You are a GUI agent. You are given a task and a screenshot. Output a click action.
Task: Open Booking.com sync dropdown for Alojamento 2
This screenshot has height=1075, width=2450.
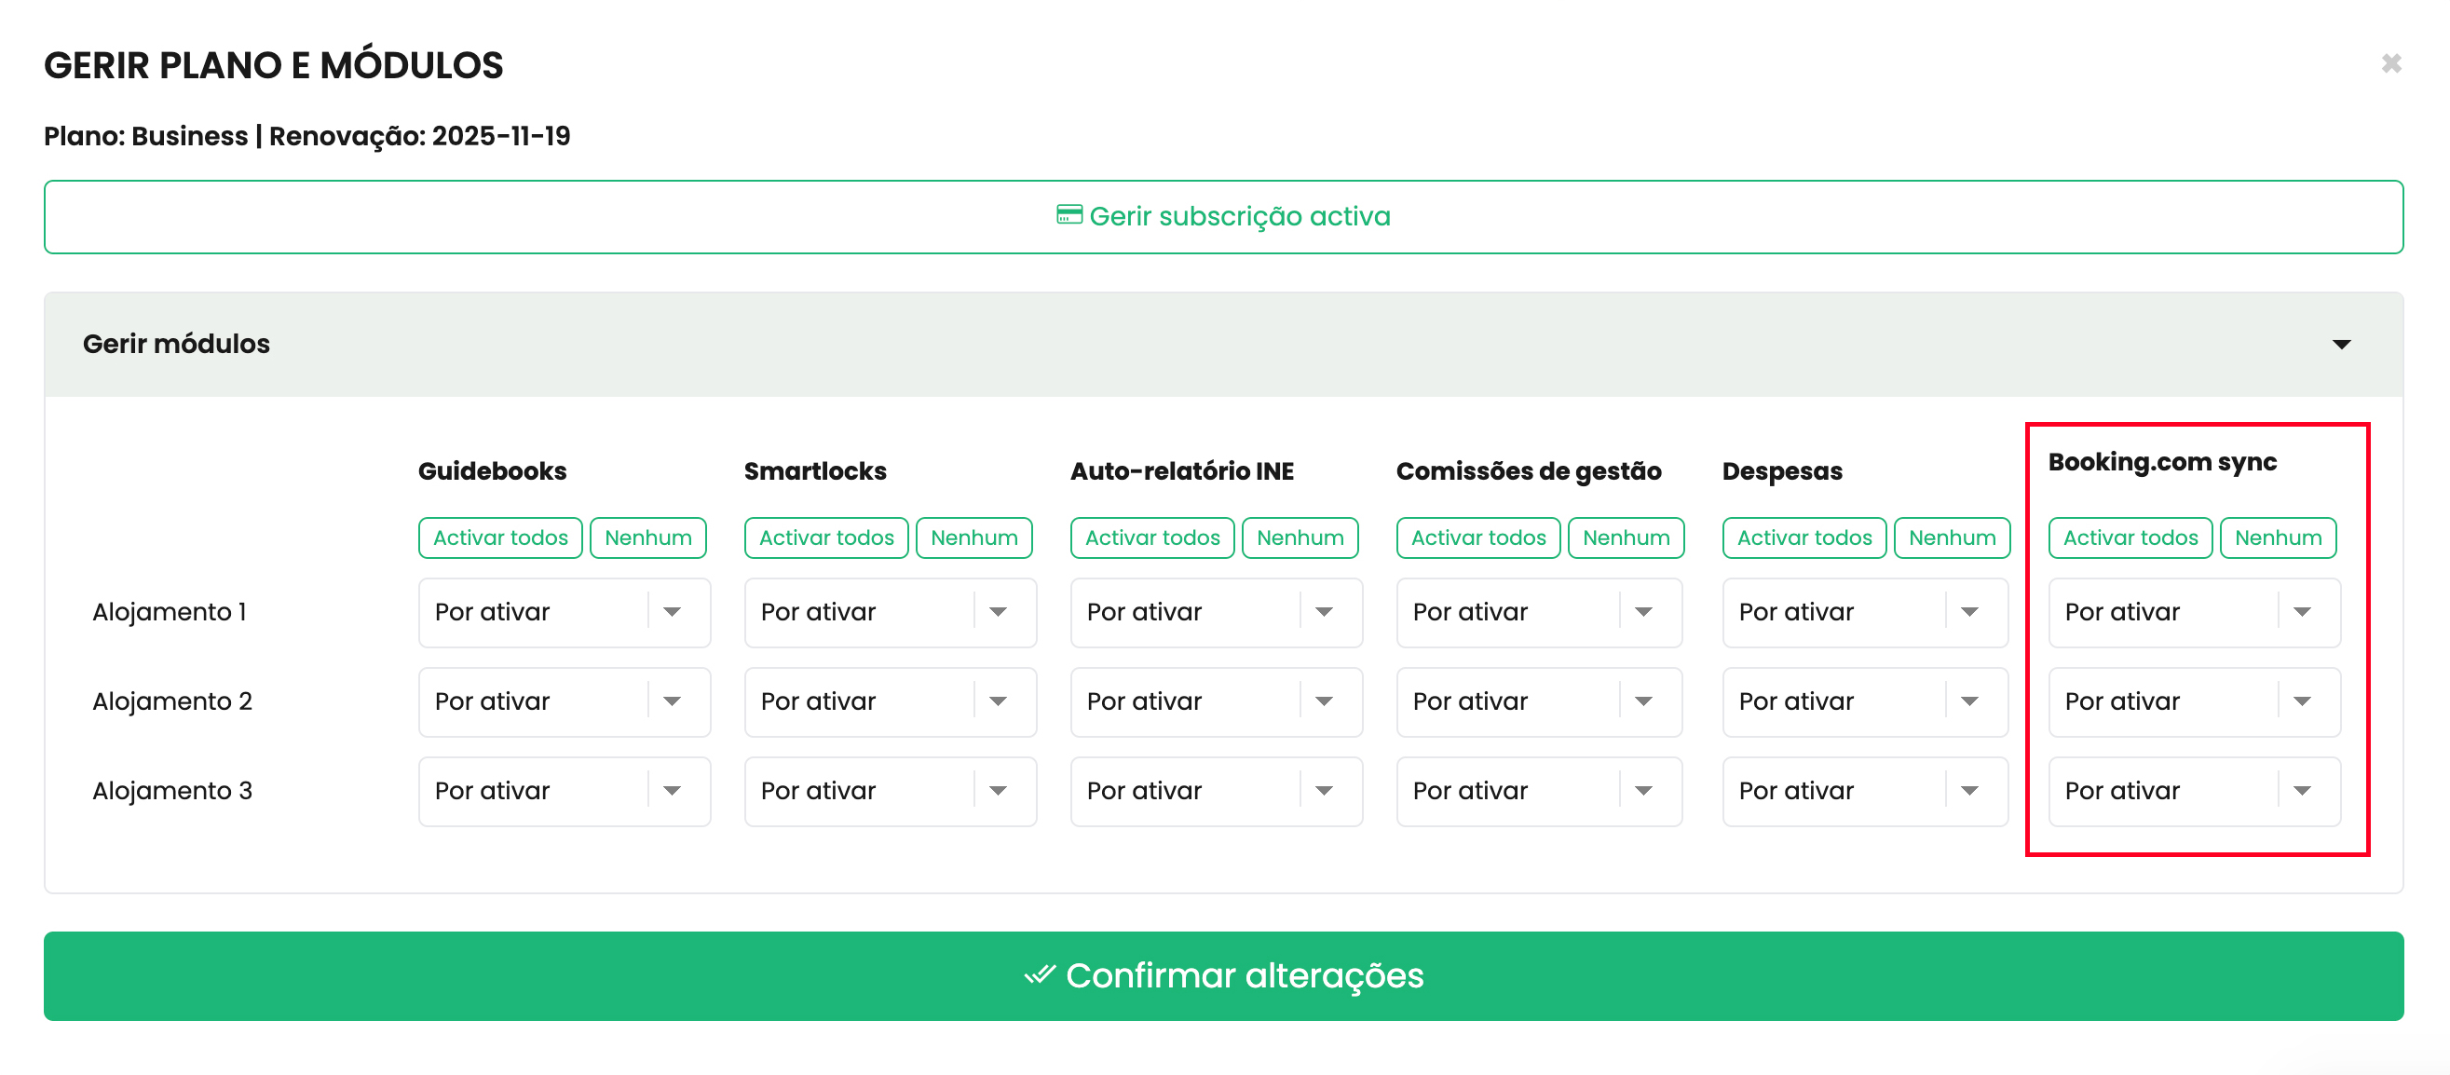click(2195, 702)
